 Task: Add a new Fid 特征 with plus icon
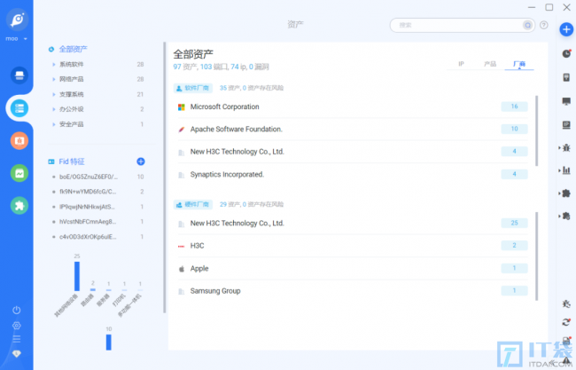[140, 161]
